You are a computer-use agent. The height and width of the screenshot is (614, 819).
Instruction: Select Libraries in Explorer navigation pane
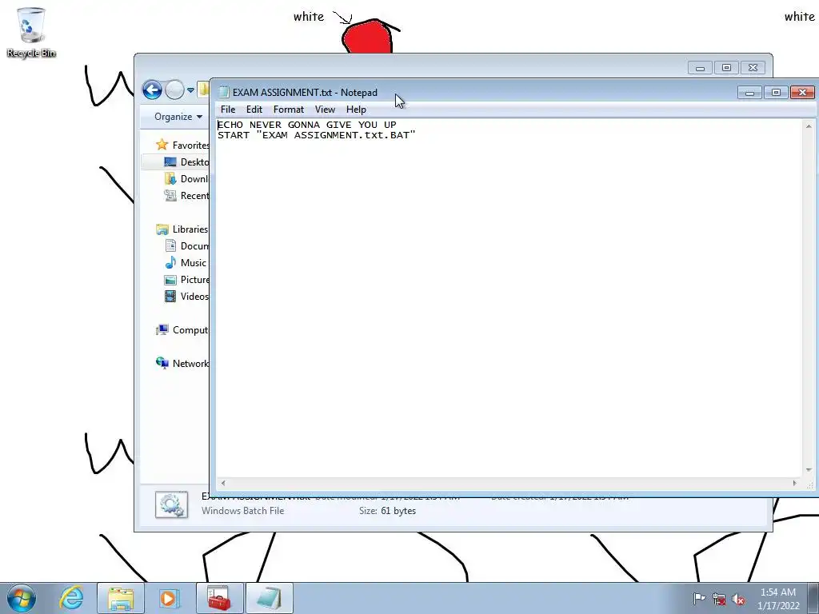pos(182,229)
